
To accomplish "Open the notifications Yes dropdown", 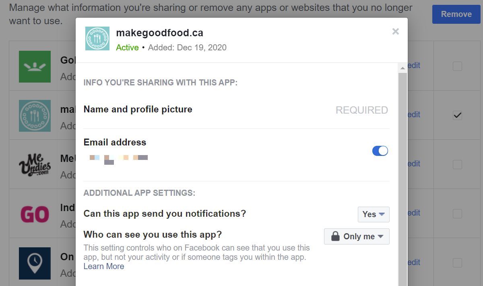I will (x=373, y=214).
